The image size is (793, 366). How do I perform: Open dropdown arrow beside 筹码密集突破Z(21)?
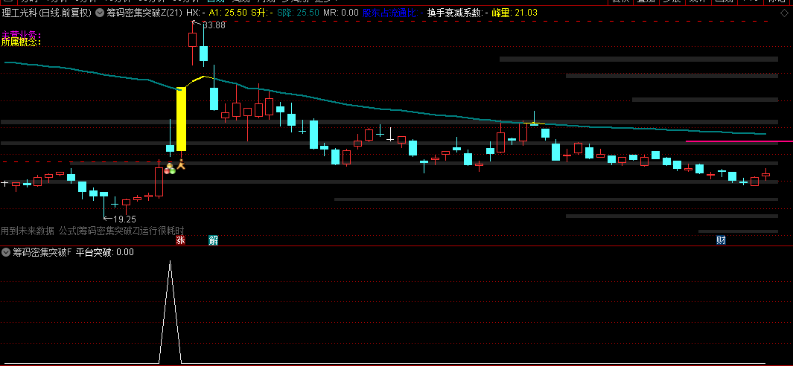click(x=99, y=13)
